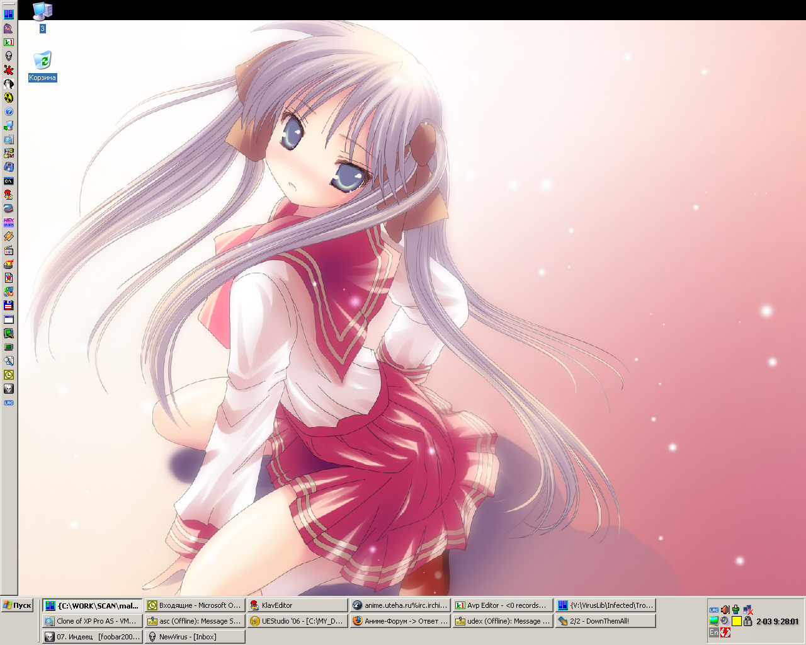The width and height of the screenshot is (806, 645).
Task: Launch the yellow radiation symbol sidebar icon
Action: click(x=9, y=98)
